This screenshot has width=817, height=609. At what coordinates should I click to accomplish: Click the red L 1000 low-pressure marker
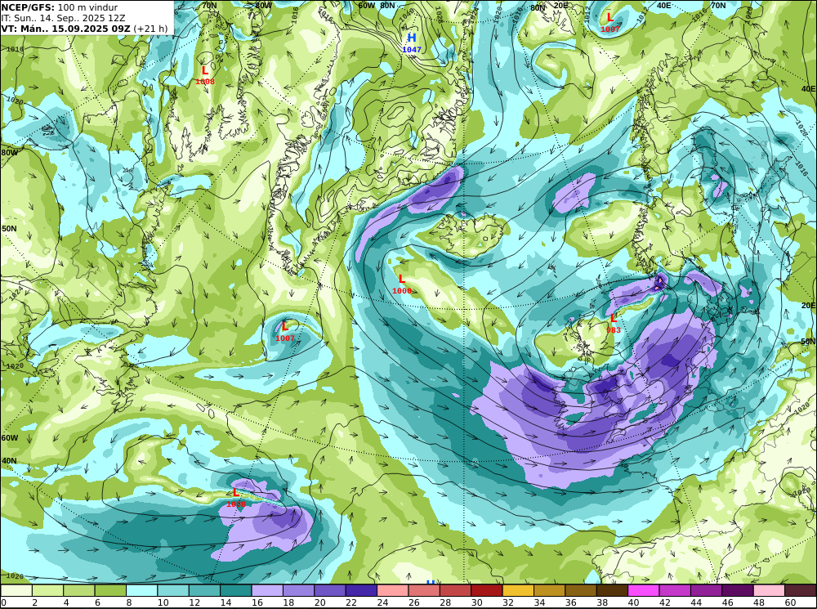[402, 284]
